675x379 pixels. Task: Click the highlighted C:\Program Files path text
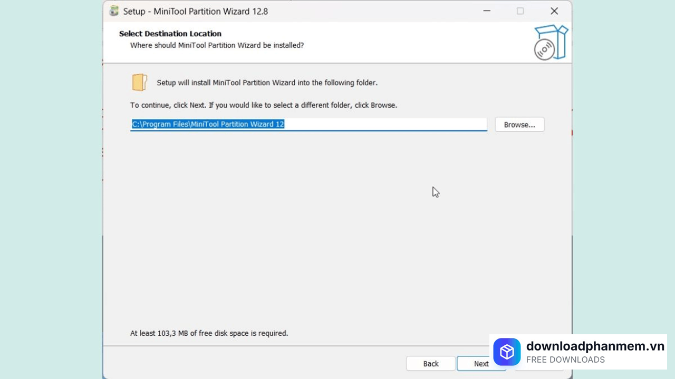[x=208, y=124]
